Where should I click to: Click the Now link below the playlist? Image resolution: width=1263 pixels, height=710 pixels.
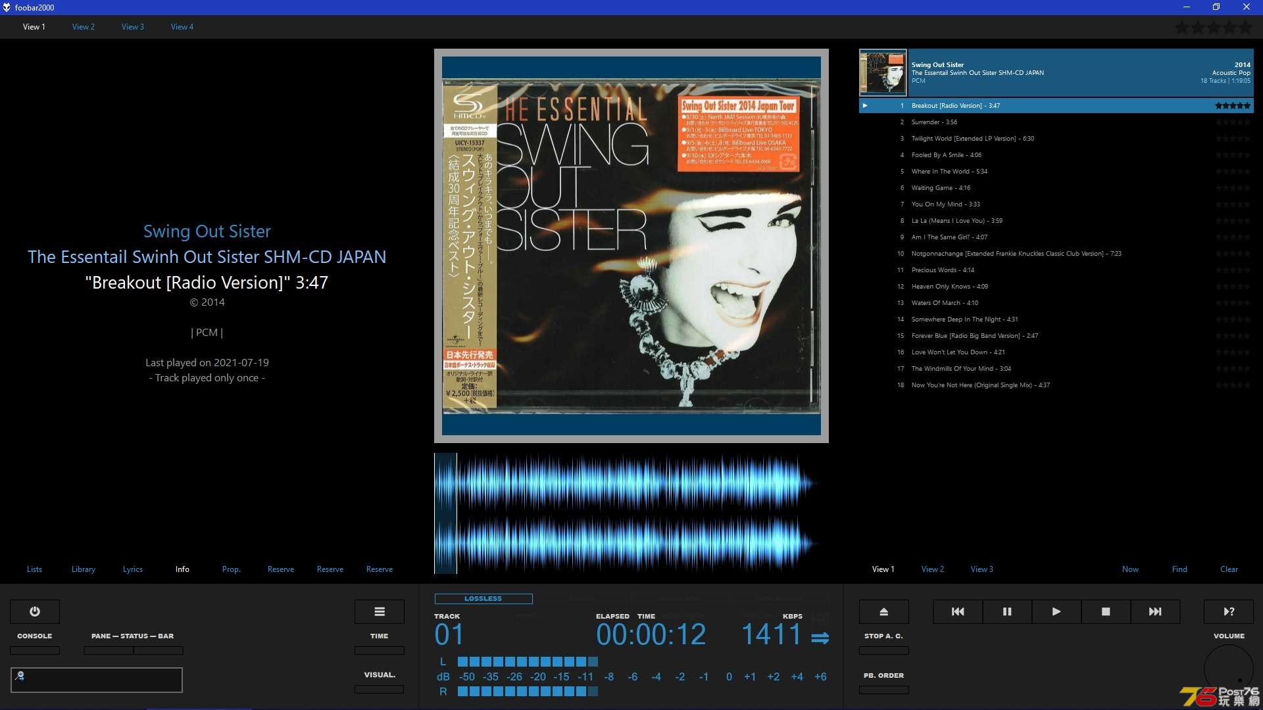click(x=1130, y=569)
